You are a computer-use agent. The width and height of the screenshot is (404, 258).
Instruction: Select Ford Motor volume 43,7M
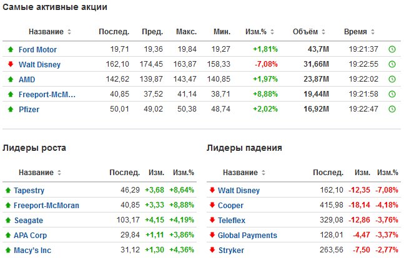318,49
